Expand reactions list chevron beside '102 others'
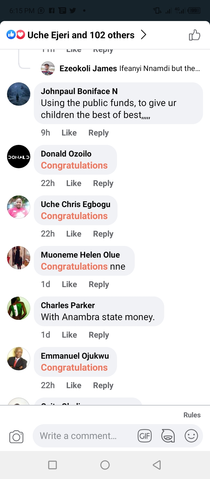 click(143, 35)
